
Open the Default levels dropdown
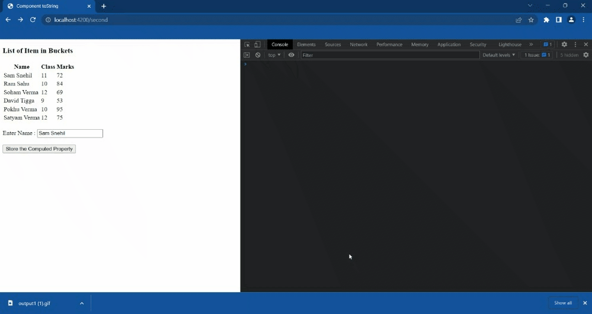(x=499, y=55)
